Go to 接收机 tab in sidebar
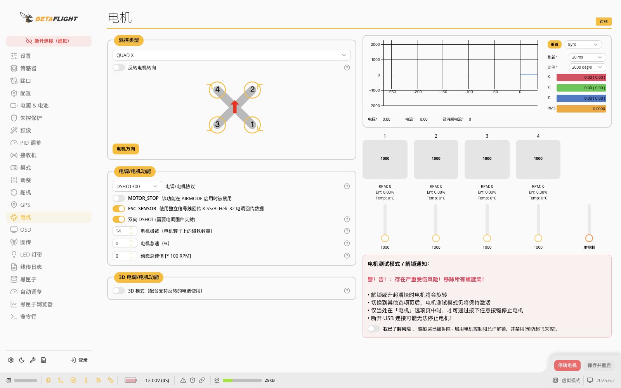 tap(49, 155)
